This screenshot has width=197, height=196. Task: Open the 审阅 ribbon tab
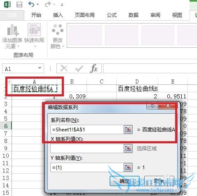[155, 15]
